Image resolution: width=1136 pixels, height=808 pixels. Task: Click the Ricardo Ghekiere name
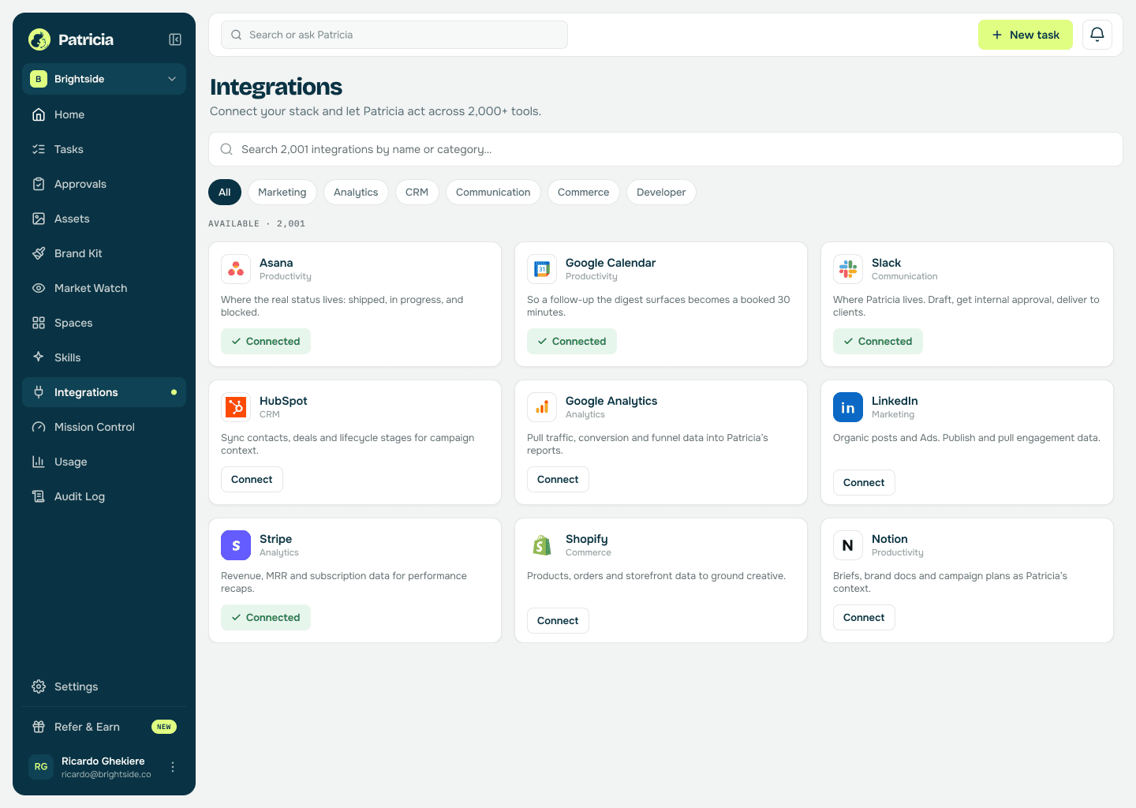coord(103,761)
